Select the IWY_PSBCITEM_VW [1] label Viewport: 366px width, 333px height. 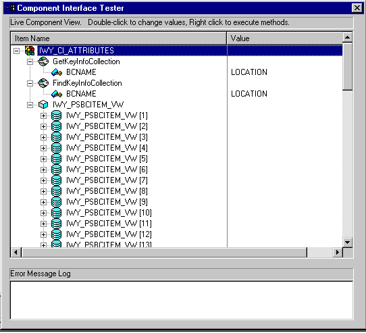[x=107, y=116]
